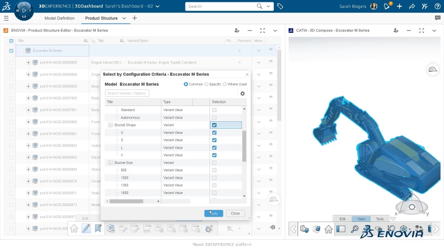The width and height of the screenshot is (444, 250).
Task: Collapse the Bucket Shape variant group
Action: [x=111, y=125]
